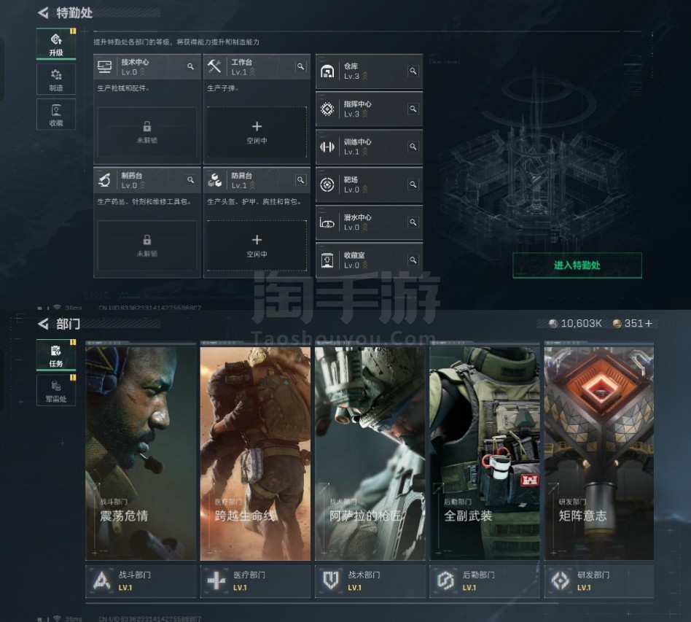Go back from the 特勤处 screen
The image size is (691, 622).
click(x=43, y=13)
